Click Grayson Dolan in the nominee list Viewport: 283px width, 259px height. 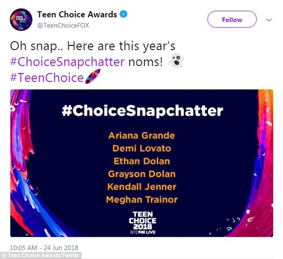141,174
